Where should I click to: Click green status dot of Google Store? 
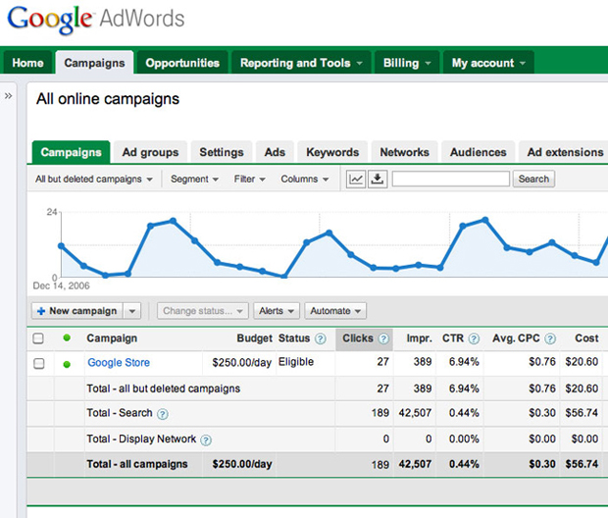point(67,364)
